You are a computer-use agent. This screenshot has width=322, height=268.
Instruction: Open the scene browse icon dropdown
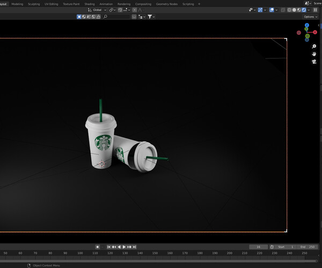(308, 3)
